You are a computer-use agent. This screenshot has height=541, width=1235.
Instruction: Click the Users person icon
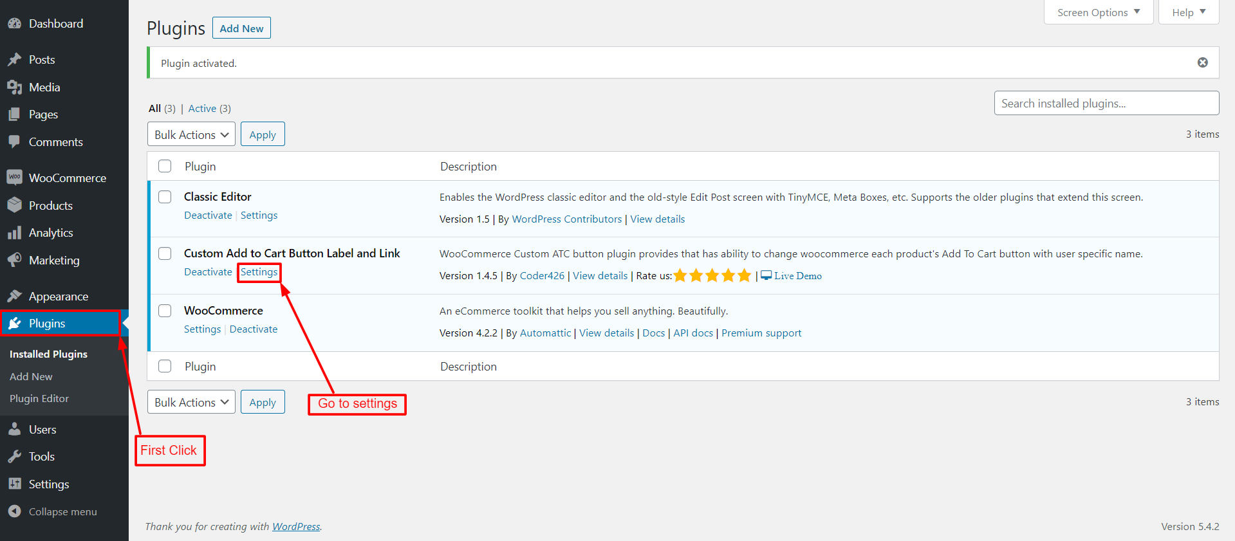(x=15, y=429)
